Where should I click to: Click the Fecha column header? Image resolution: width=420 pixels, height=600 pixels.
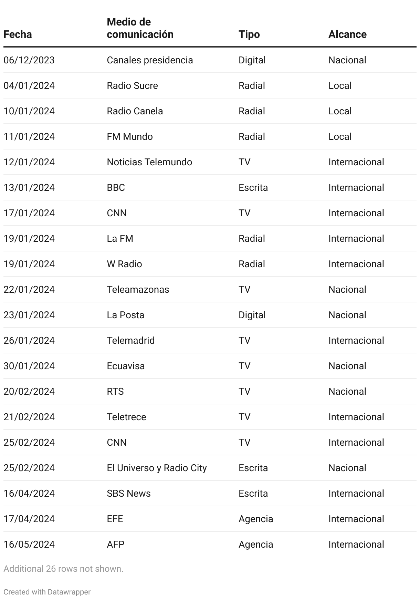pyautogui.click(x=18, y=34)
